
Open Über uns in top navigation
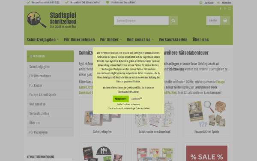pos(200,39)
